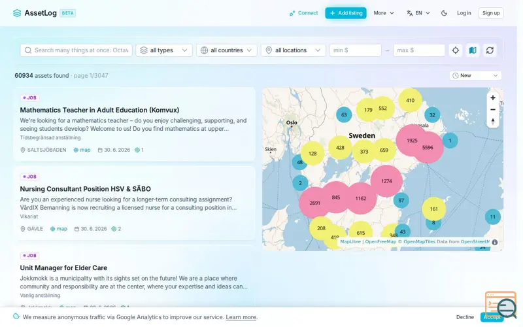Open Nursing Consultant Position HSV & SÄBO
Image resolution: width=523 pixels, height=327 pixels.
coord(86,189)
